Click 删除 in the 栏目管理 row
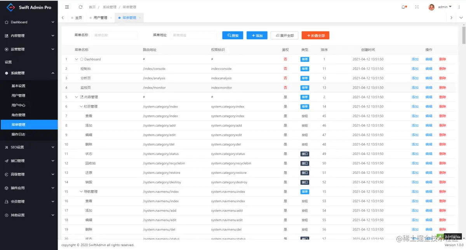466x250 pixels. click(x=443, y=106)
